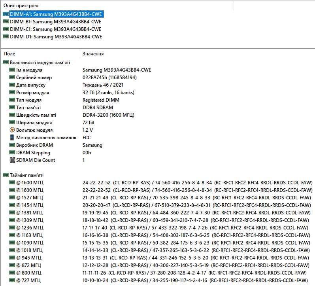Click the icon beside 'Швидкість пам'яті'
The height and width of the screenshot is (286, 315).
click(x=12, y=115)
